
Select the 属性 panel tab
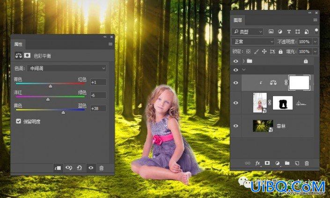click(18, 44)
